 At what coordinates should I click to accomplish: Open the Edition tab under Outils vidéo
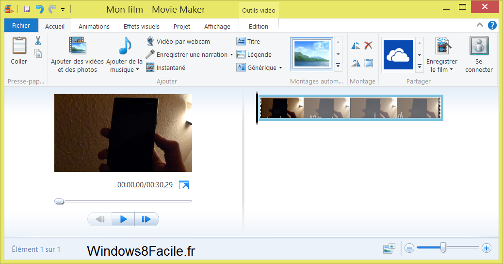(259, 26)
